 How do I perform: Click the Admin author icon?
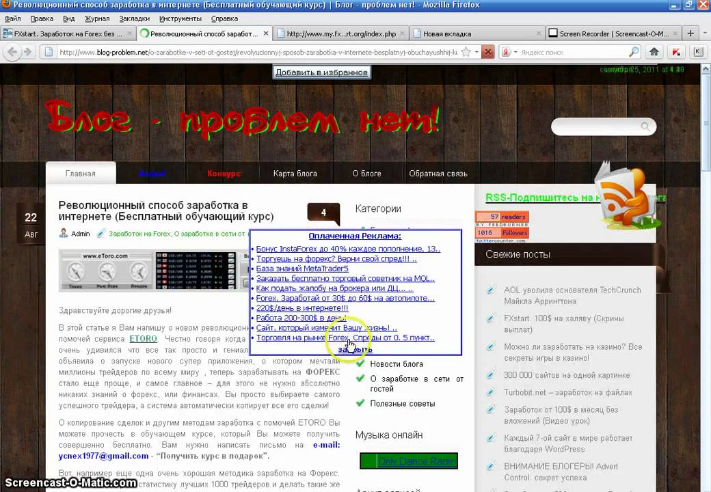[x=64, y=233]
